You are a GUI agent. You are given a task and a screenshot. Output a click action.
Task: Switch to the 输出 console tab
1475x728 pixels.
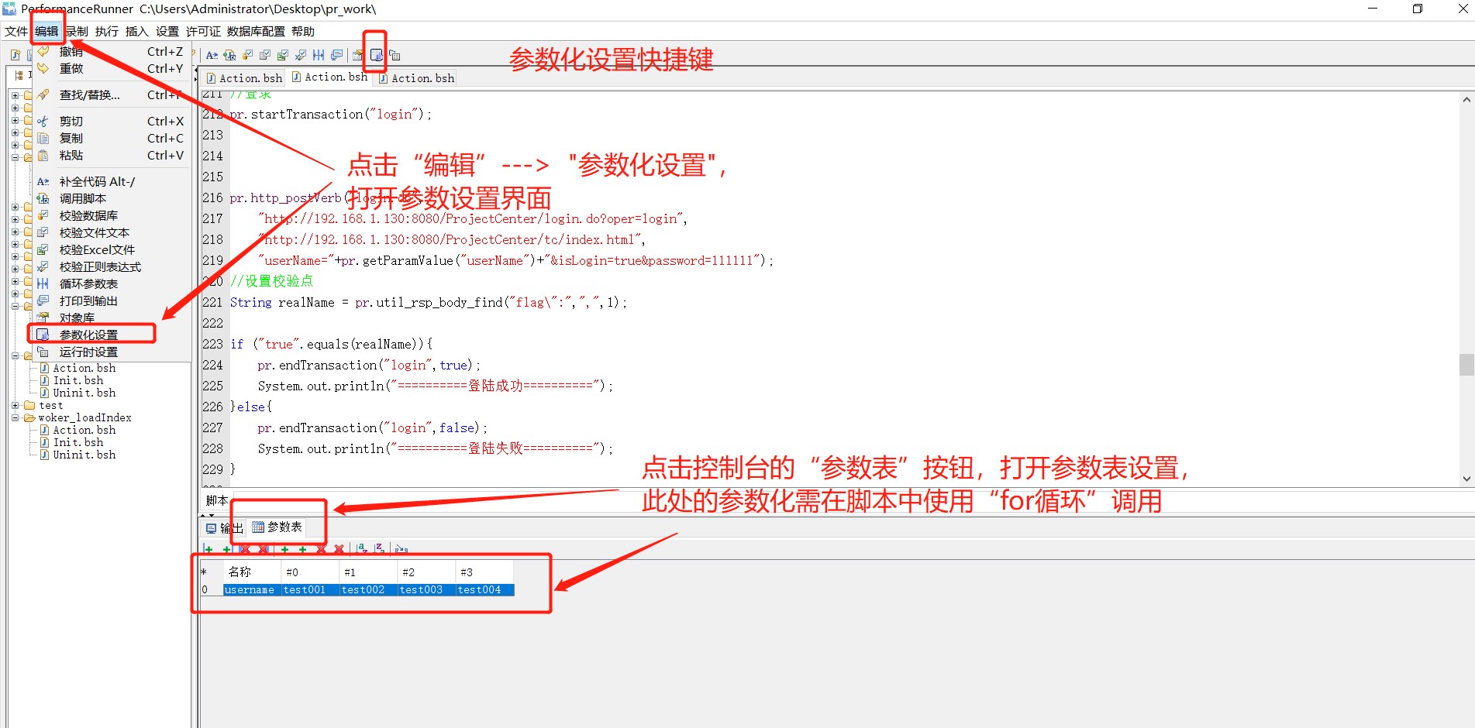click(x=224, y=527)
